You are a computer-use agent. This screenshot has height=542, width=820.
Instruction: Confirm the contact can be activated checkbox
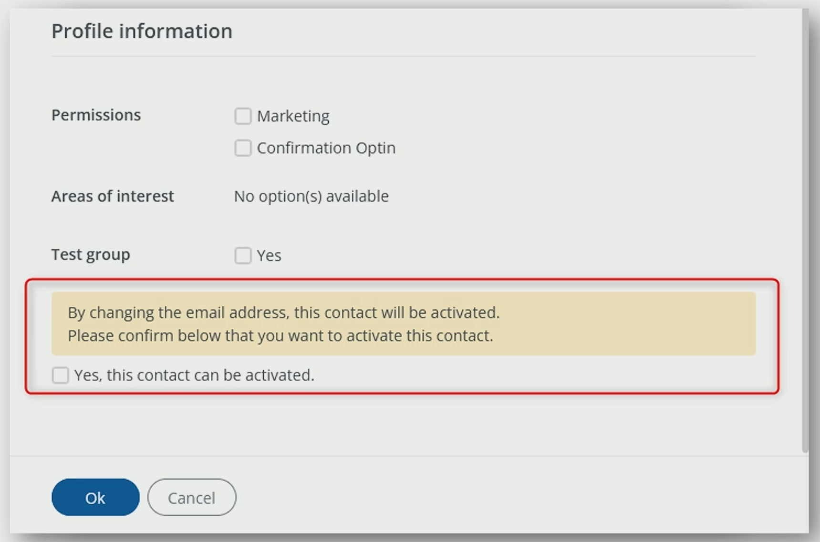(x=61, y=375)
